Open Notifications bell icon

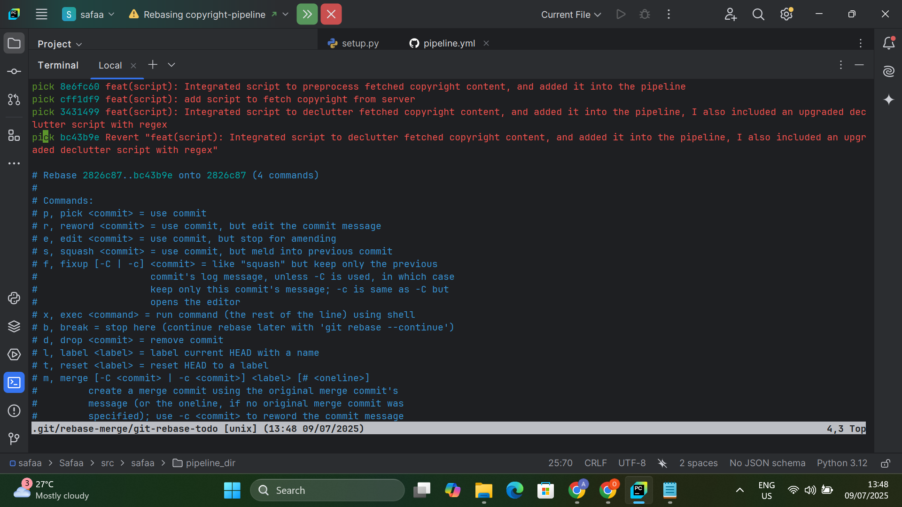click(x=888, y=43)
